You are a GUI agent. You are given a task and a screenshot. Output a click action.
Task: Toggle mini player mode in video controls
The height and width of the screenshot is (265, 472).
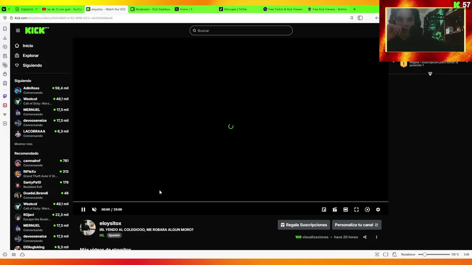(x=324, y=209)
